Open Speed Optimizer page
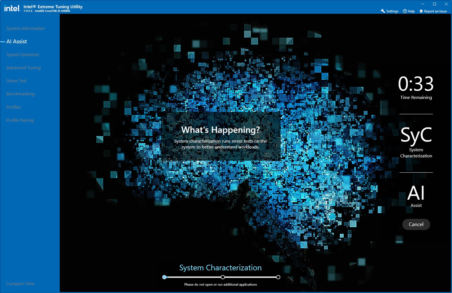Image resolution: width=452 pixels, height=293 pixels. pyautogui.click(x=23, y=55)
